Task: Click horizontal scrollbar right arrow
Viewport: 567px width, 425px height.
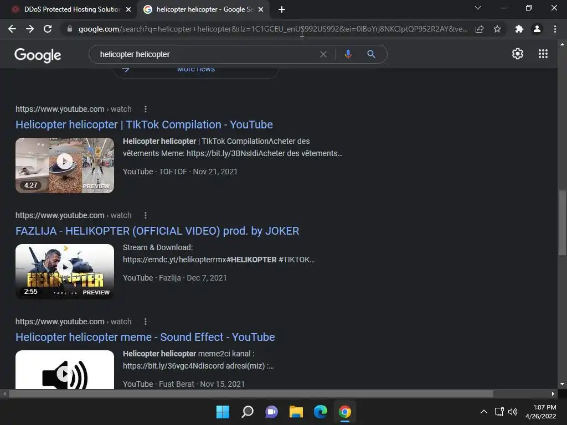Action: [553, 393]
